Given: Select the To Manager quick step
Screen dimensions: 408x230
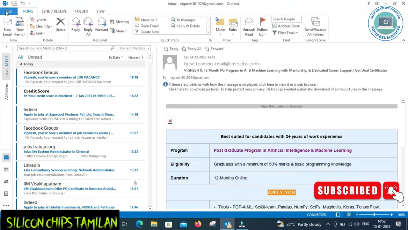Looking at the screenshot, I should 183,20.
